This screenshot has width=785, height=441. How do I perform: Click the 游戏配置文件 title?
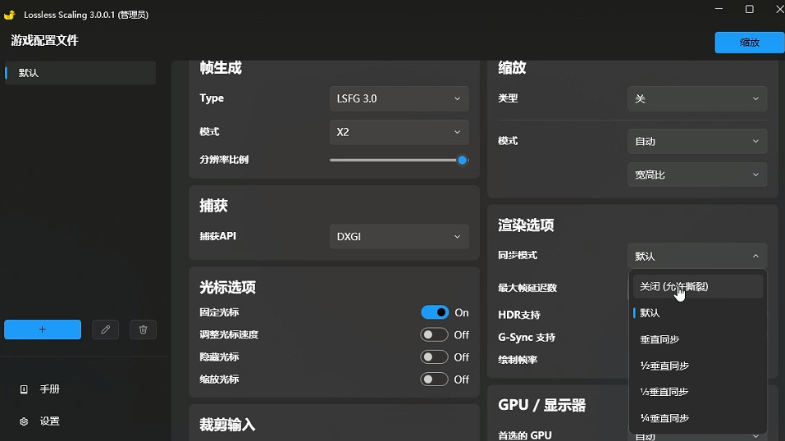click(x=44, y=40)
